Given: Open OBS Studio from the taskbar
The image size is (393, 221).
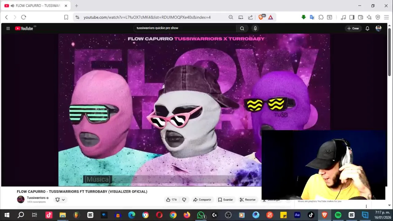Looking at the screenshot, I should click(x=228, y=215).
